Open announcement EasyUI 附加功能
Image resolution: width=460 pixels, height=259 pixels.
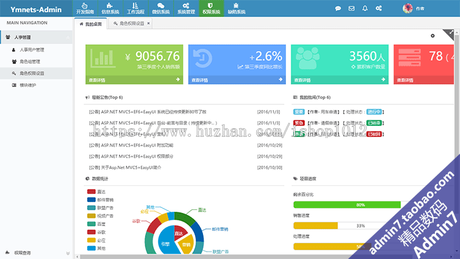point(131,145)
